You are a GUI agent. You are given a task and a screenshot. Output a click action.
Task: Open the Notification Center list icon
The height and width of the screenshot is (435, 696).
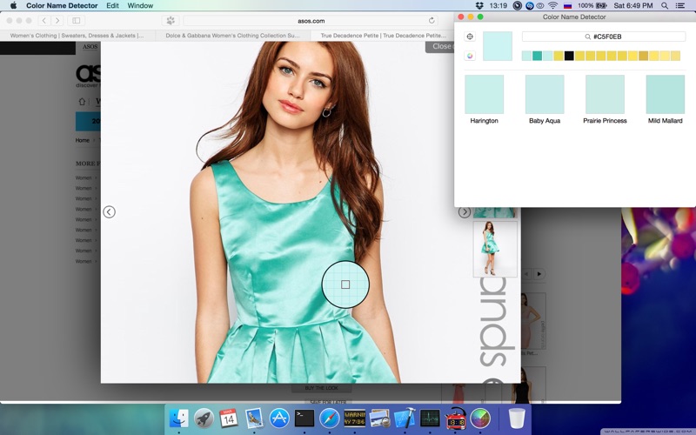(x=680, y=6)
